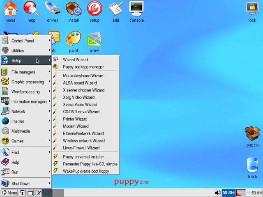Expand the Information managers submenu
This screenshot has width=263, height=197.
click(x=26, y=101)
